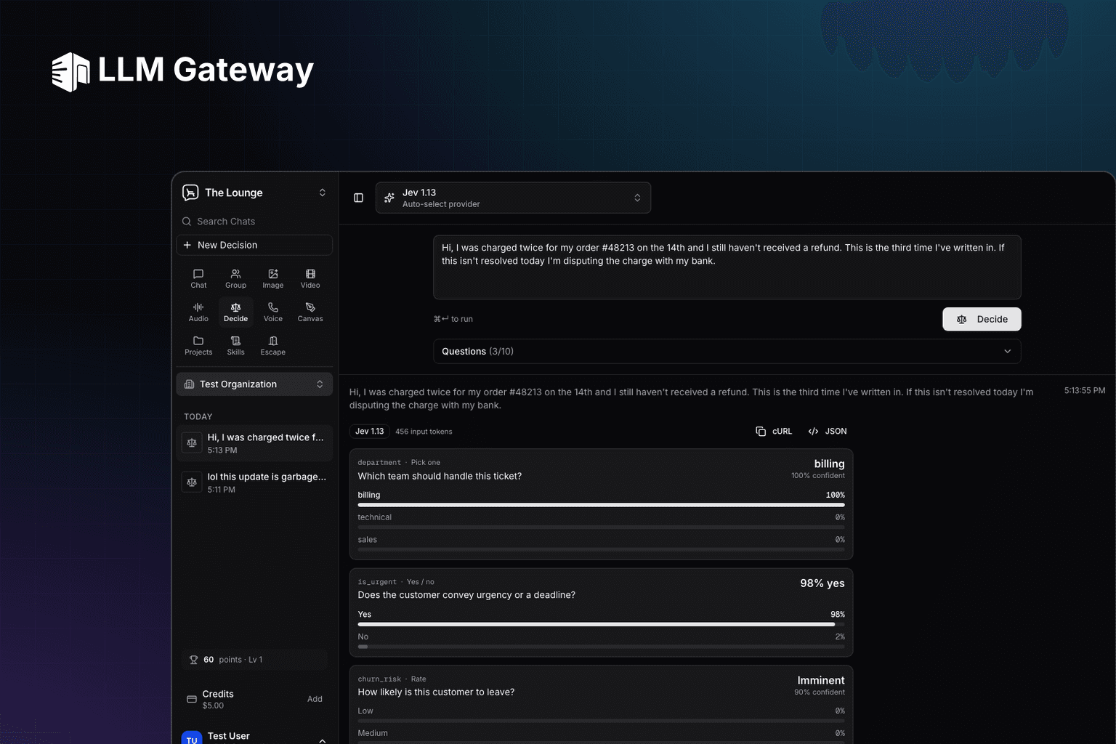Open the Jev 1.13 model selector
This screenshot has width=1116, height=744.
tap(513, 198)
